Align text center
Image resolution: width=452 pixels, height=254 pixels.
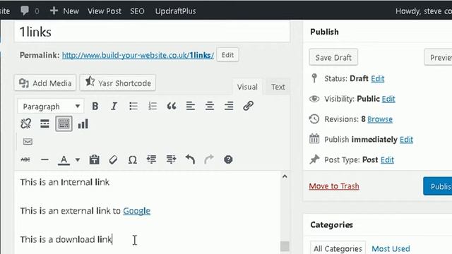click(x=210, y=107)
